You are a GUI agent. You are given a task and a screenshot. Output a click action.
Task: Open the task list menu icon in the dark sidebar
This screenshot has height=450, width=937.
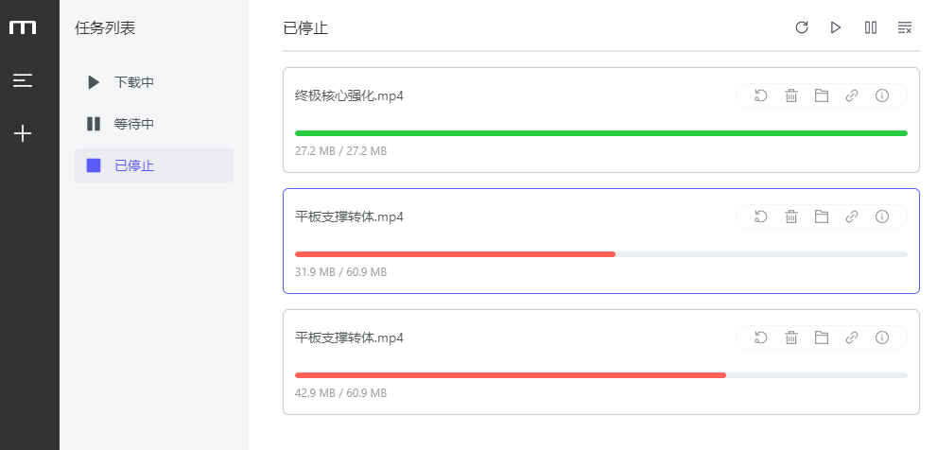pos(23,80)
